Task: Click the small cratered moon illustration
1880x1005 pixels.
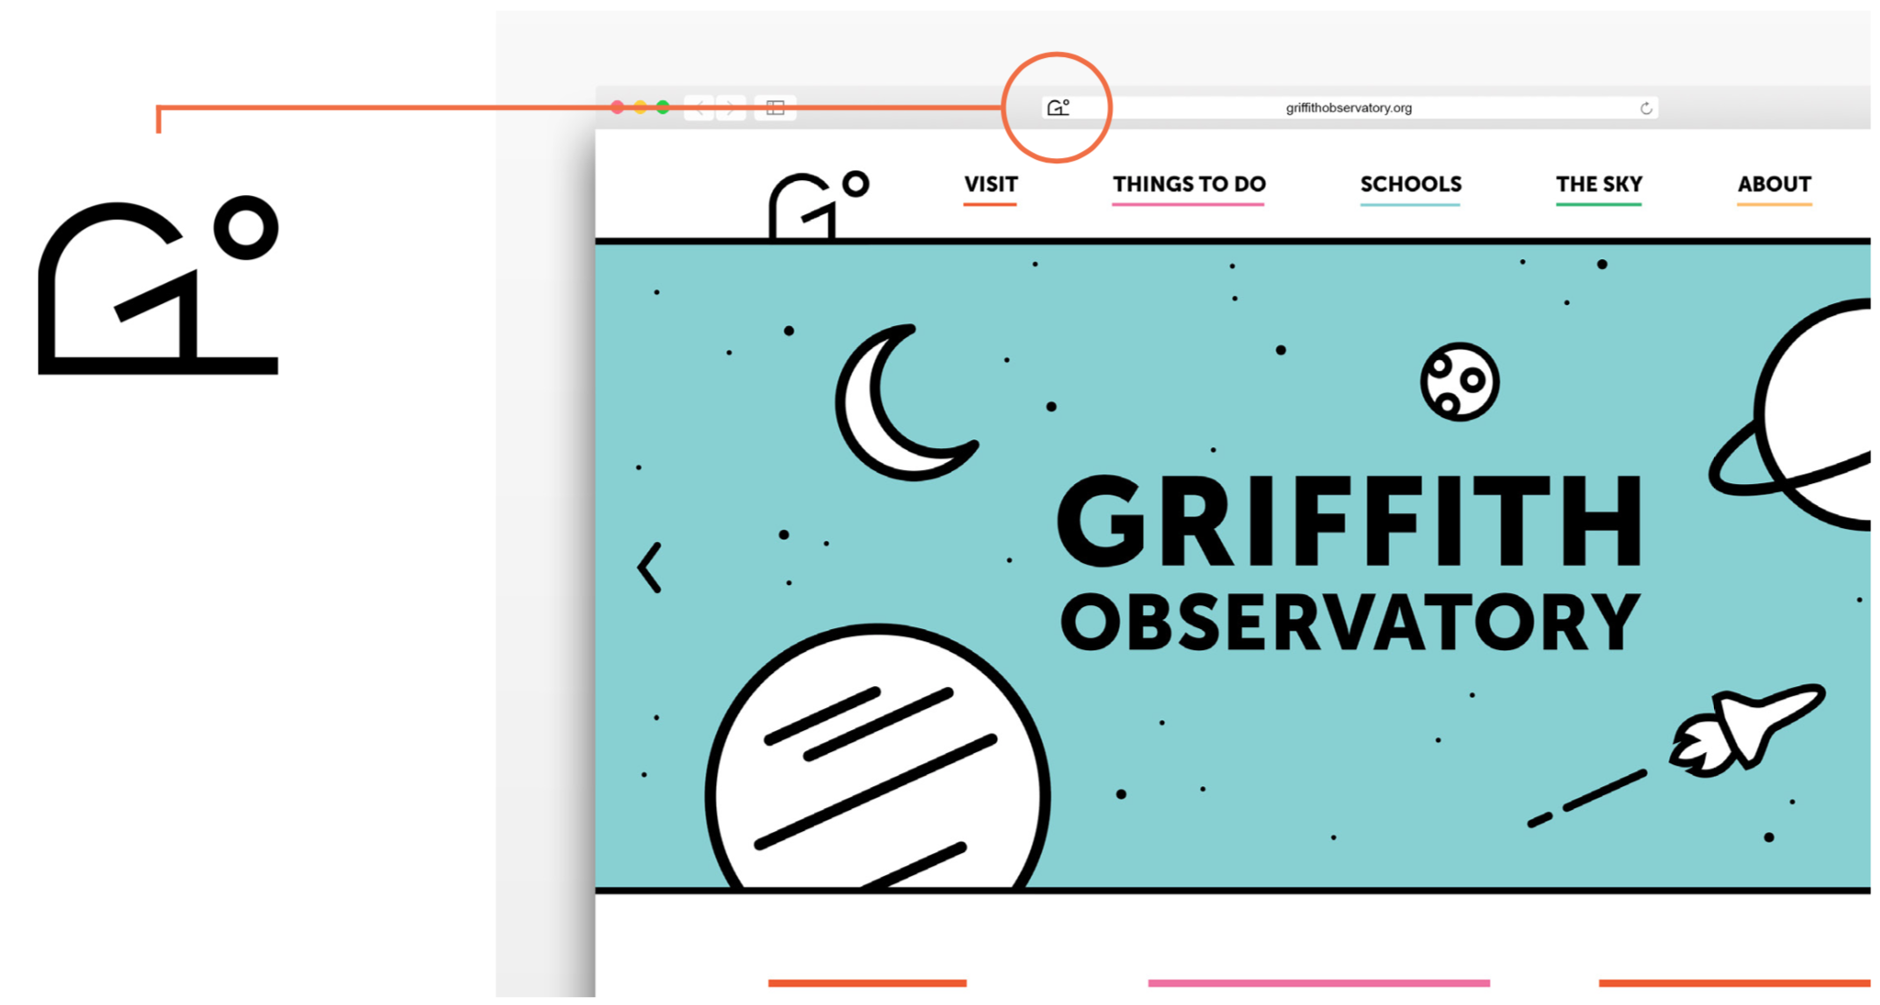Action: click(1459, 381)
